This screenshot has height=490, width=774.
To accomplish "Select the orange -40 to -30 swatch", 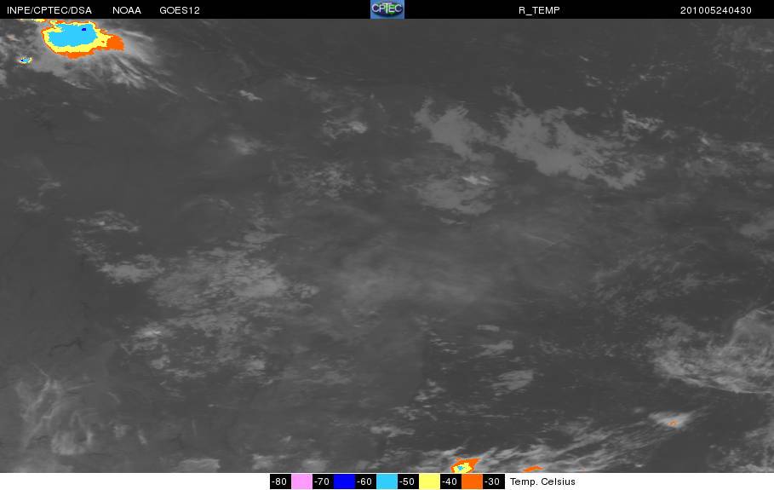I will coord(472,481).
